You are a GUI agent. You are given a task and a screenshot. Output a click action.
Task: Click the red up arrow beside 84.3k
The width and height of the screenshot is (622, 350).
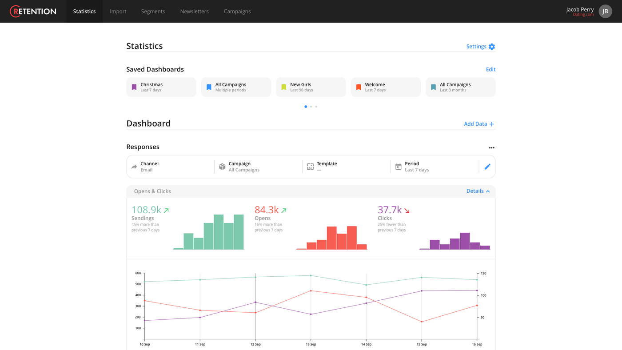(284, 211)
